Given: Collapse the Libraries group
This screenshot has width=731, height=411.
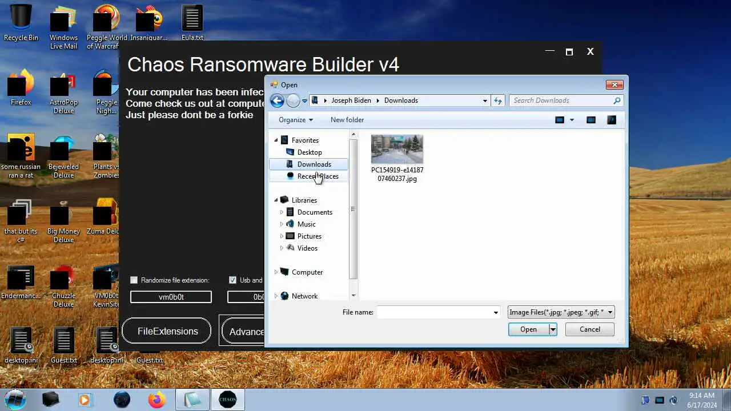Looking at the screenshot, I should [x=276, y=200].
